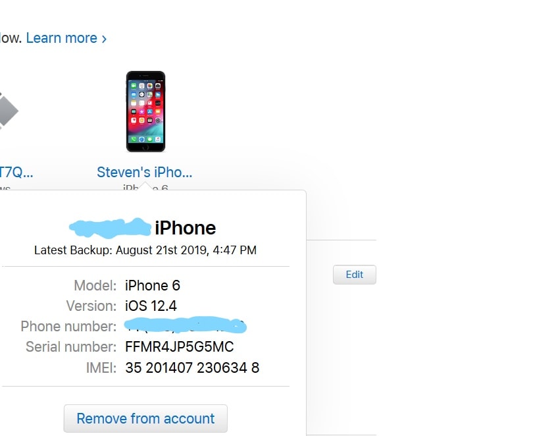Select the Steven's iPho... device name

pyautogui.click(x=145, y=172)
